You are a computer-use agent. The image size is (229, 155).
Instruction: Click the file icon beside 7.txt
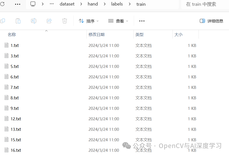point(6,87)
